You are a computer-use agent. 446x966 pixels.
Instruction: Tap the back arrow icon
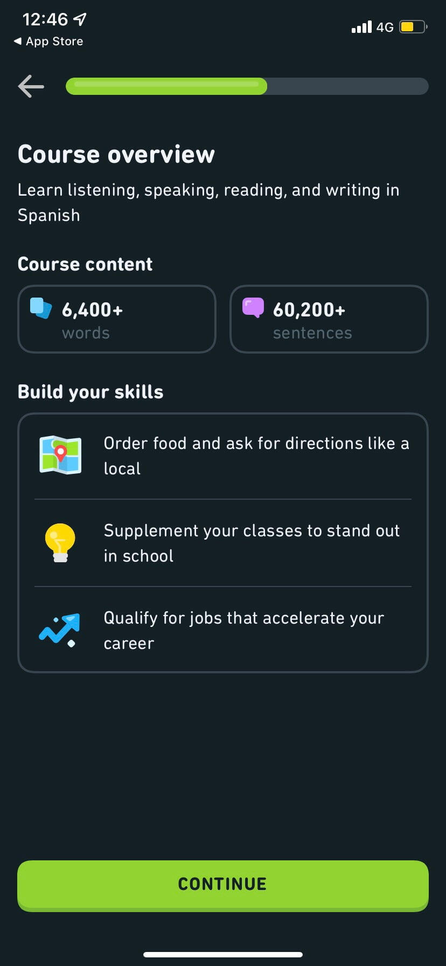31,86
